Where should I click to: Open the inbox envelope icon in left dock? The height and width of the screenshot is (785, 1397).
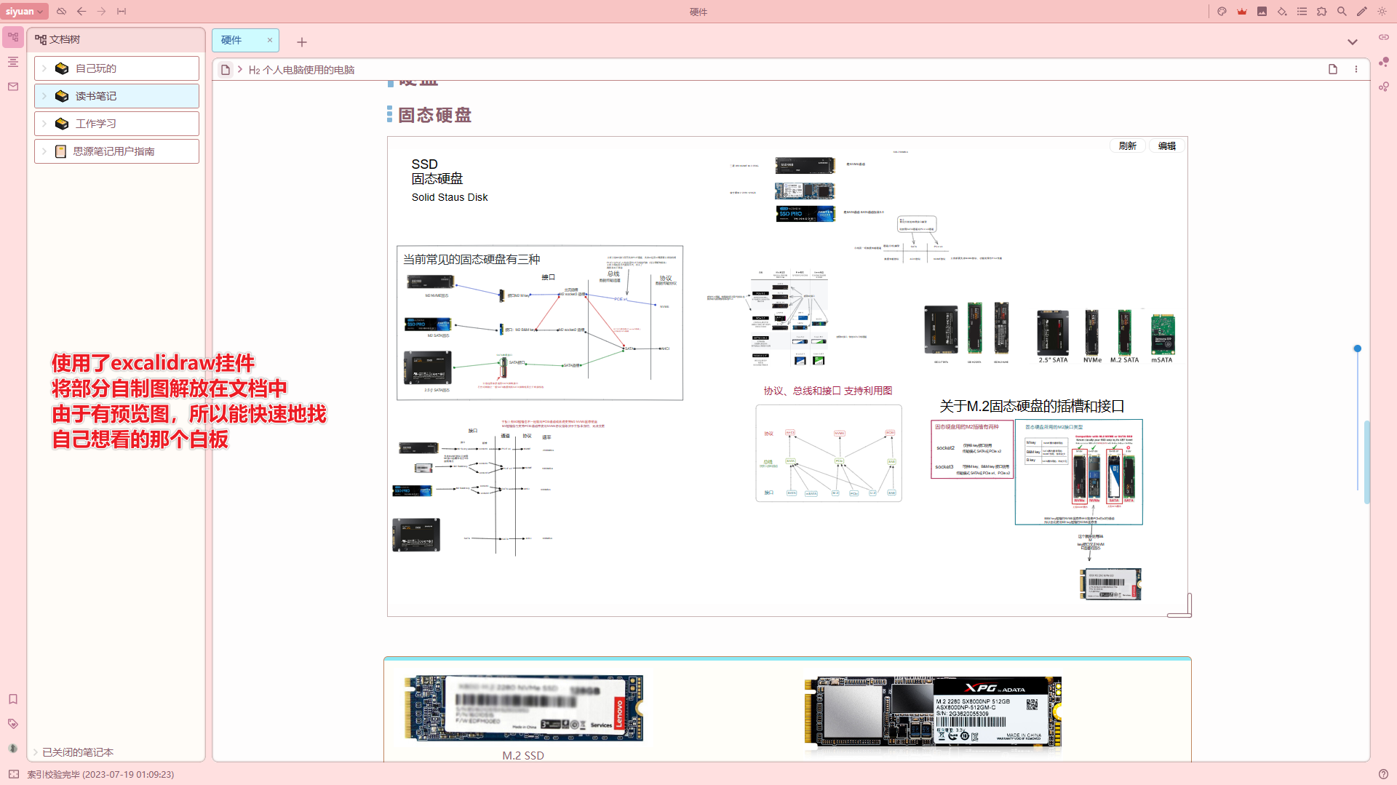point(13,87)
